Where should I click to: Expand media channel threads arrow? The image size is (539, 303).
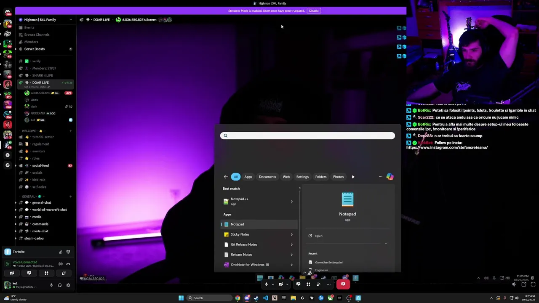pos(16,217)
